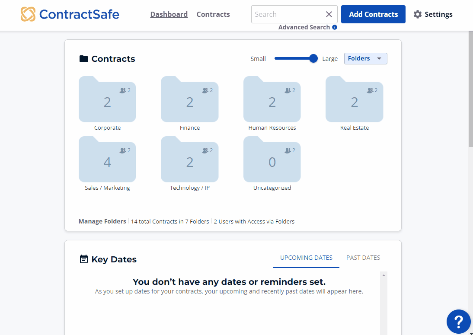Switch to the PAST DATES tab
Viewport: 473px width, 335px height.
click(x=363, y=258)
